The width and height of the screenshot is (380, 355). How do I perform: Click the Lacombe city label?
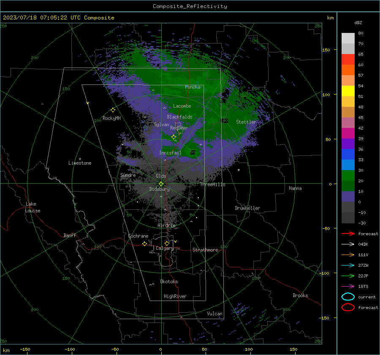pyautogui.click(x=182, y=106)
